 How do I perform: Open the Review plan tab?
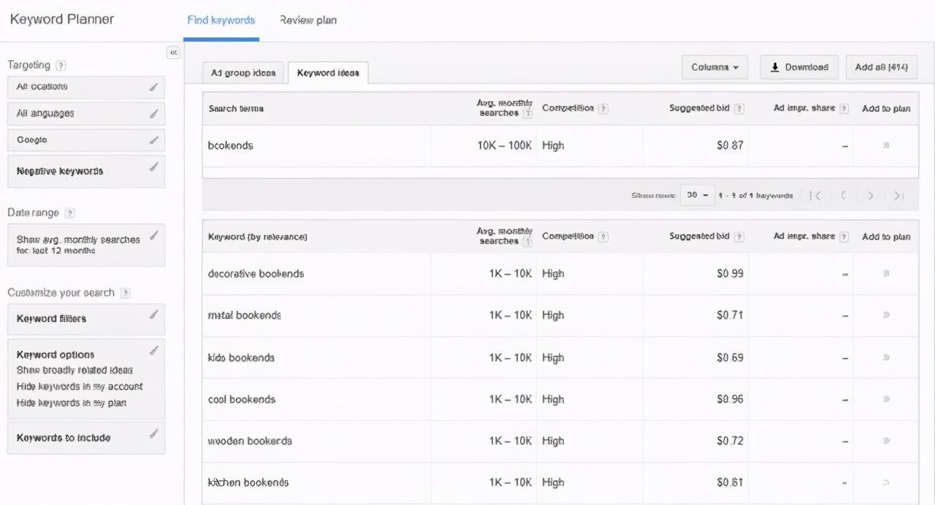(308, 20)
